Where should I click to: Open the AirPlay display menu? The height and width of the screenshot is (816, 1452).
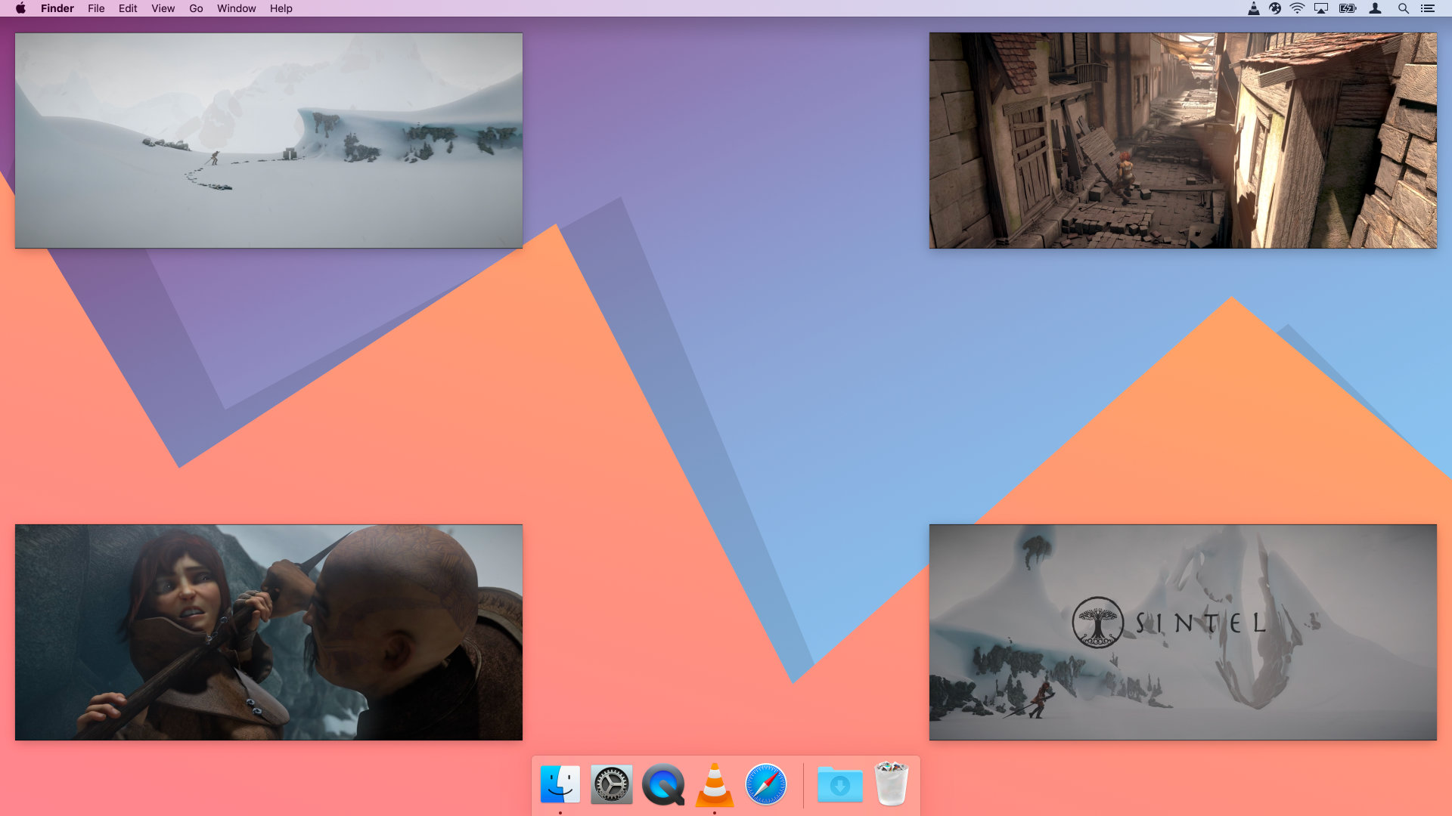(x=1321, y=8)
